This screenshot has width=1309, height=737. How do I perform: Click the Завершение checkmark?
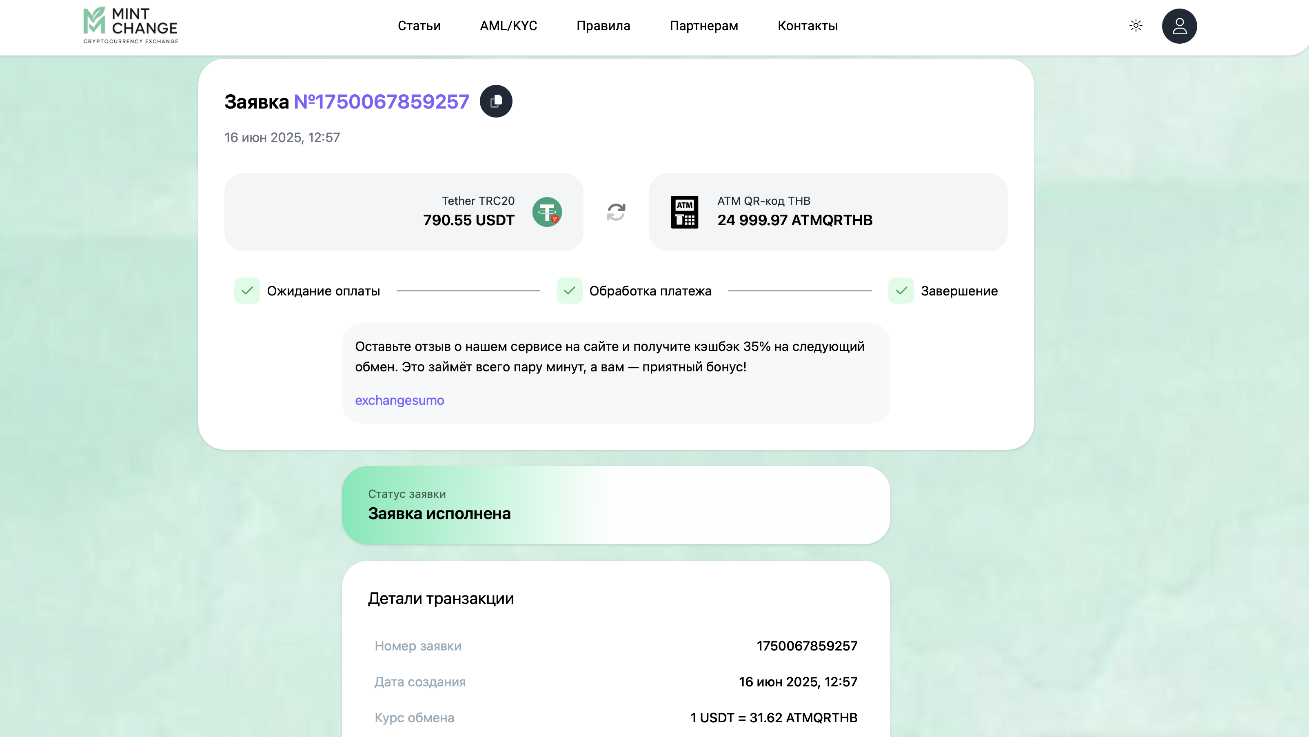(x=901, y=291)
